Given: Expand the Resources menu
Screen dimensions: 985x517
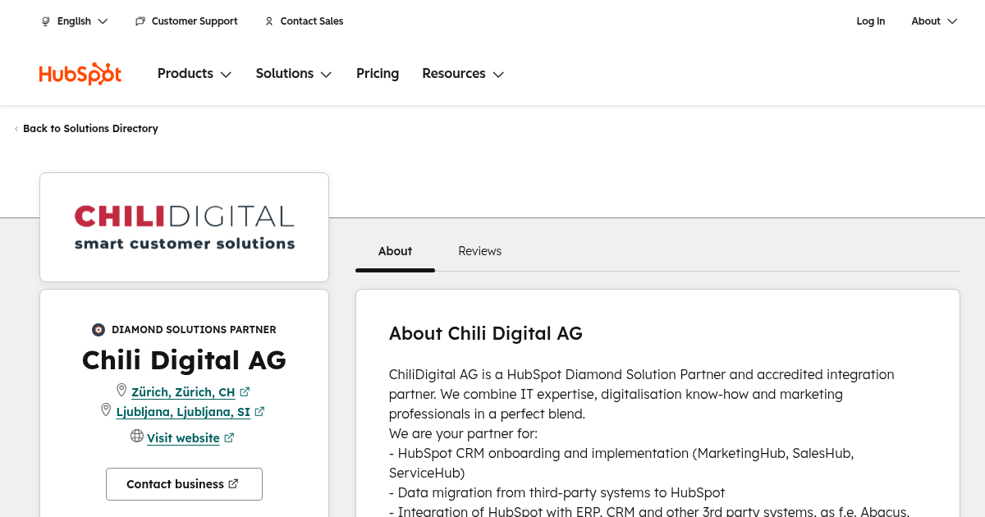Looking at the screenshot, I should coord(463,74).
